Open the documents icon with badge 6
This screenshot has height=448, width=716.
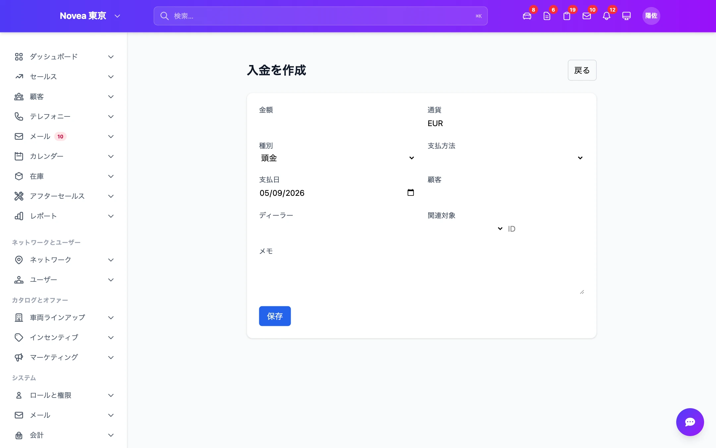coord(547,16)
